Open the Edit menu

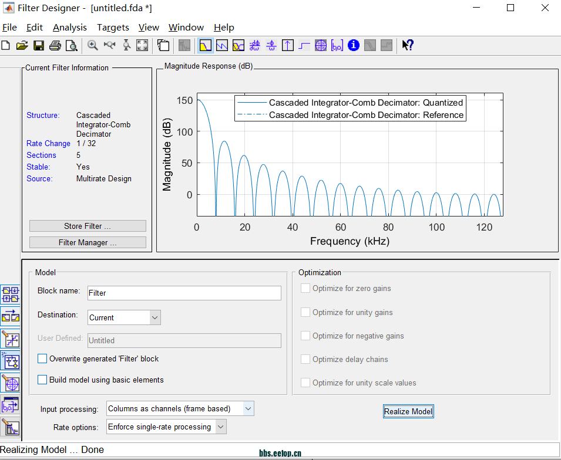[34, 28]
